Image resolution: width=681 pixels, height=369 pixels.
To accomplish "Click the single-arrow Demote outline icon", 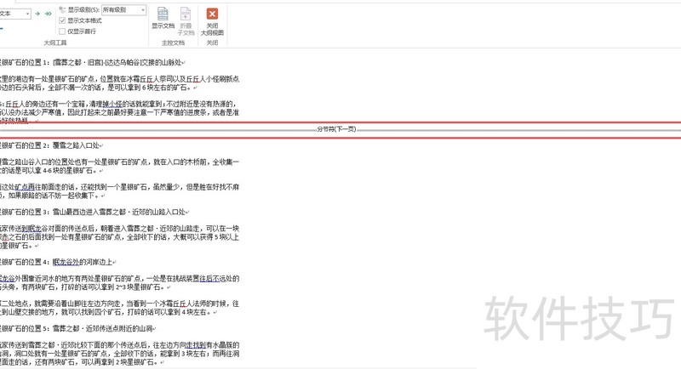I will click(37, 14).
